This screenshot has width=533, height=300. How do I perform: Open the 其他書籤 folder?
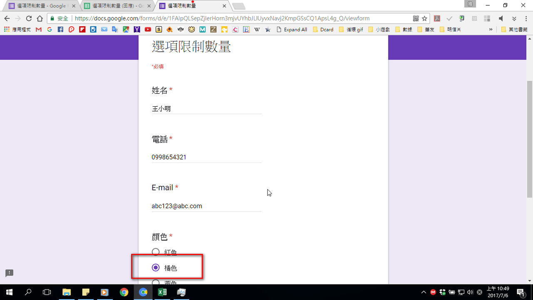[514, 30]
